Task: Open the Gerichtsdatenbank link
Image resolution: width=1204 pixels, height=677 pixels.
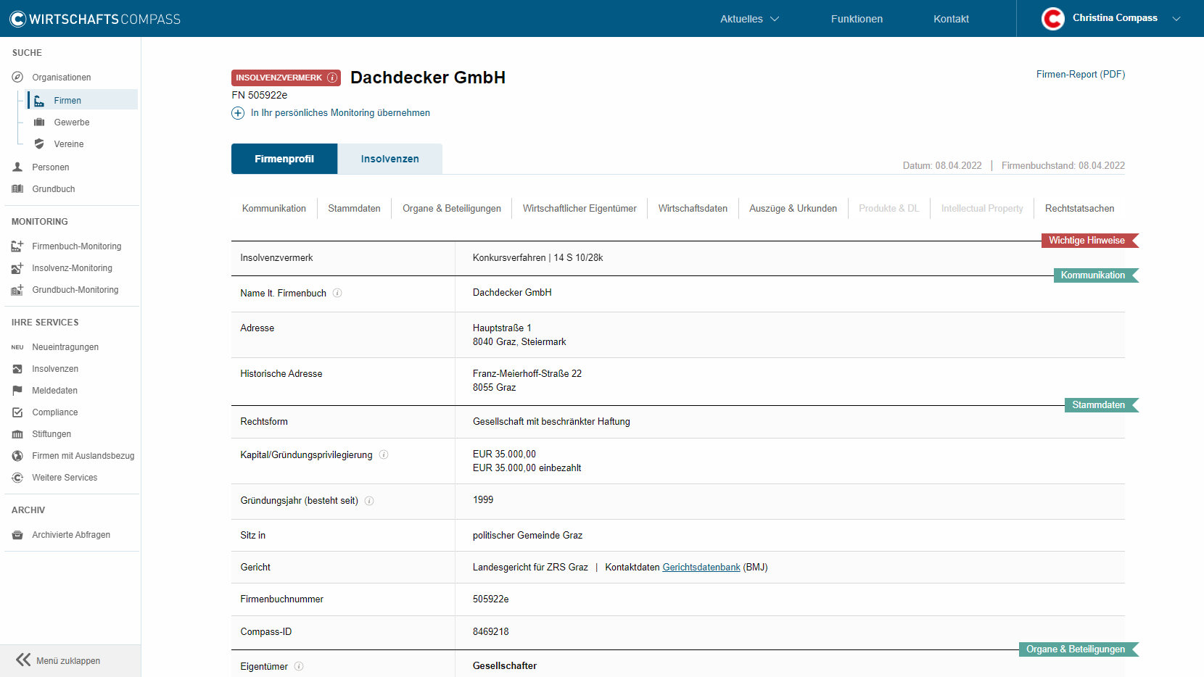Action: click(x=701, y=567)
